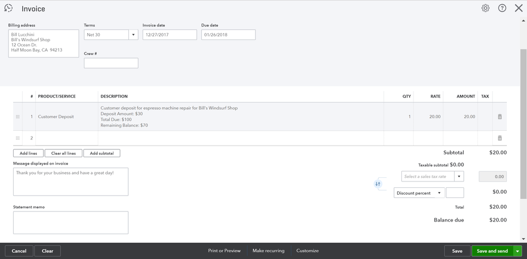Delete line 1 with the trash icon

(x=500, y=117)
